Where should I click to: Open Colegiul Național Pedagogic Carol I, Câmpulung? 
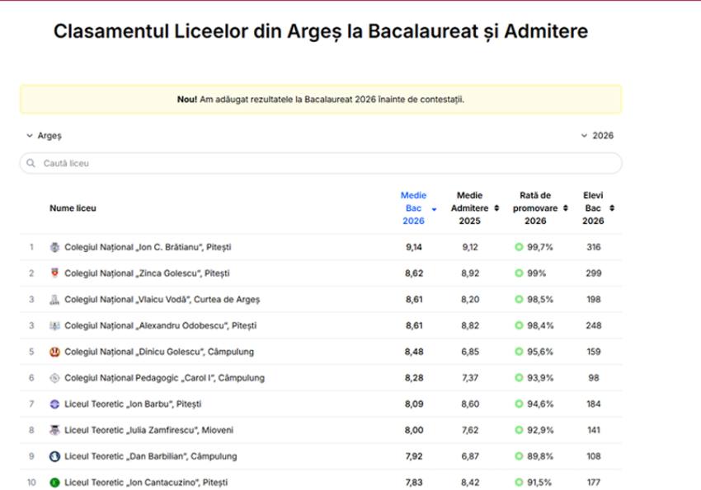pos(164,378)
